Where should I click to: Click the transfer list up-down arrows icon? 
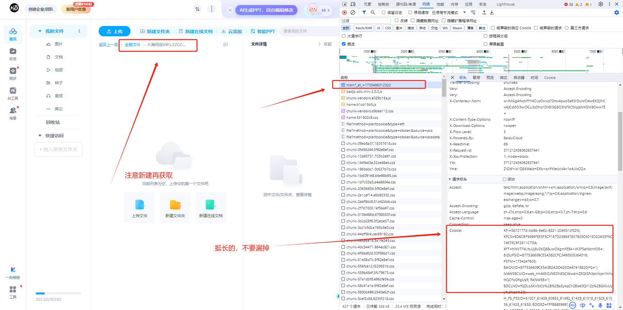(x=197, y=9)
